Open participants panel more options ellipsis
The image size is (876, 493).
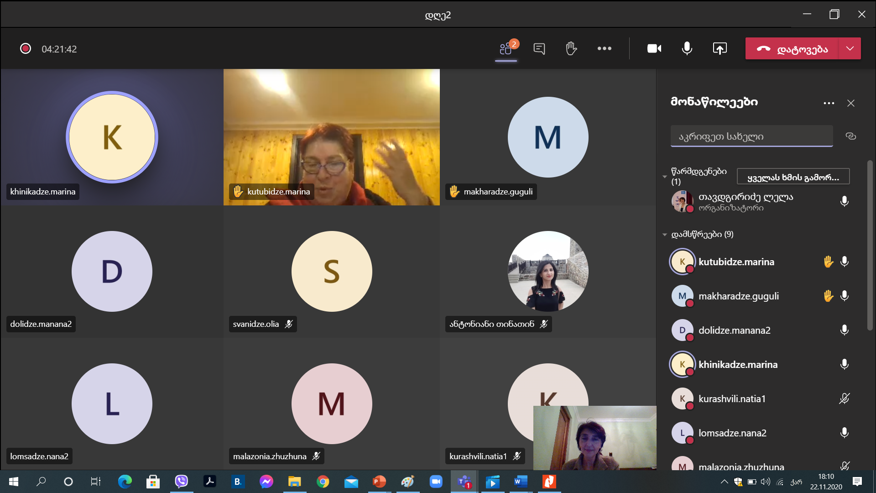tap(829, 103)
